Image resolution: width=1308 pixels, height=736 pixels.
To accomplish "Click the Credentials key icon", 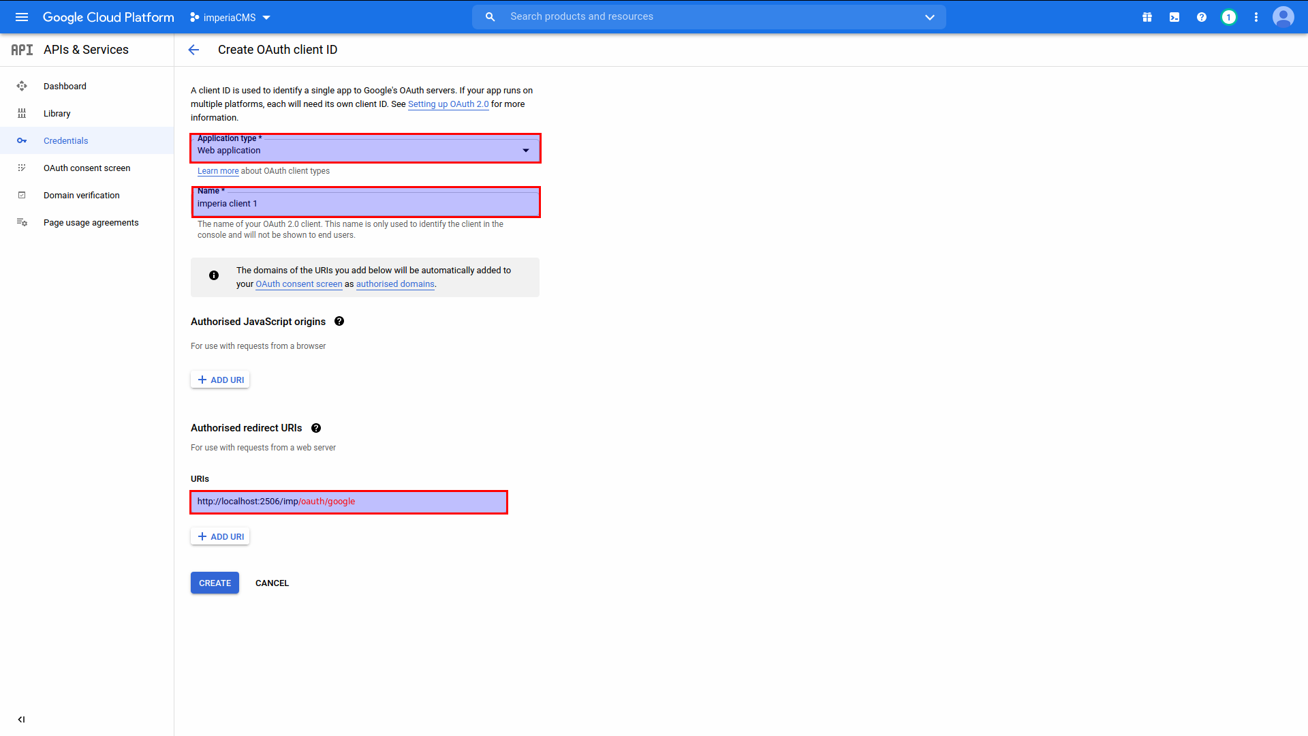I will [22, 140].
